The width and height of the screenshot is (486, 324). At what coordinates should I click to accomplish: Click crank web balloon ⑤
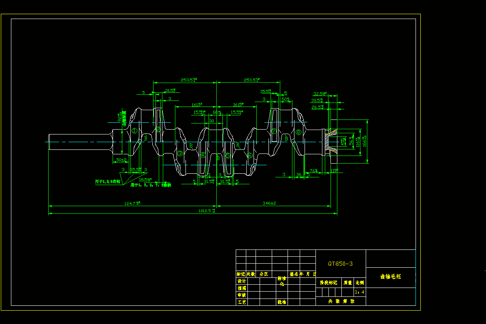click(228, 155)
